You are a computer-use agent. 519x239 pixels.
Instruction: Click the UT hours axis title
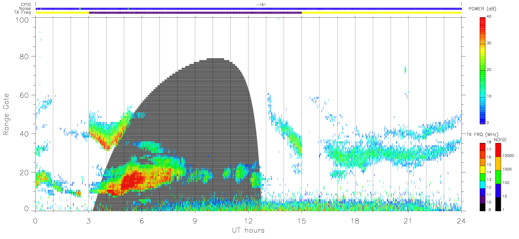pos(248,231)
